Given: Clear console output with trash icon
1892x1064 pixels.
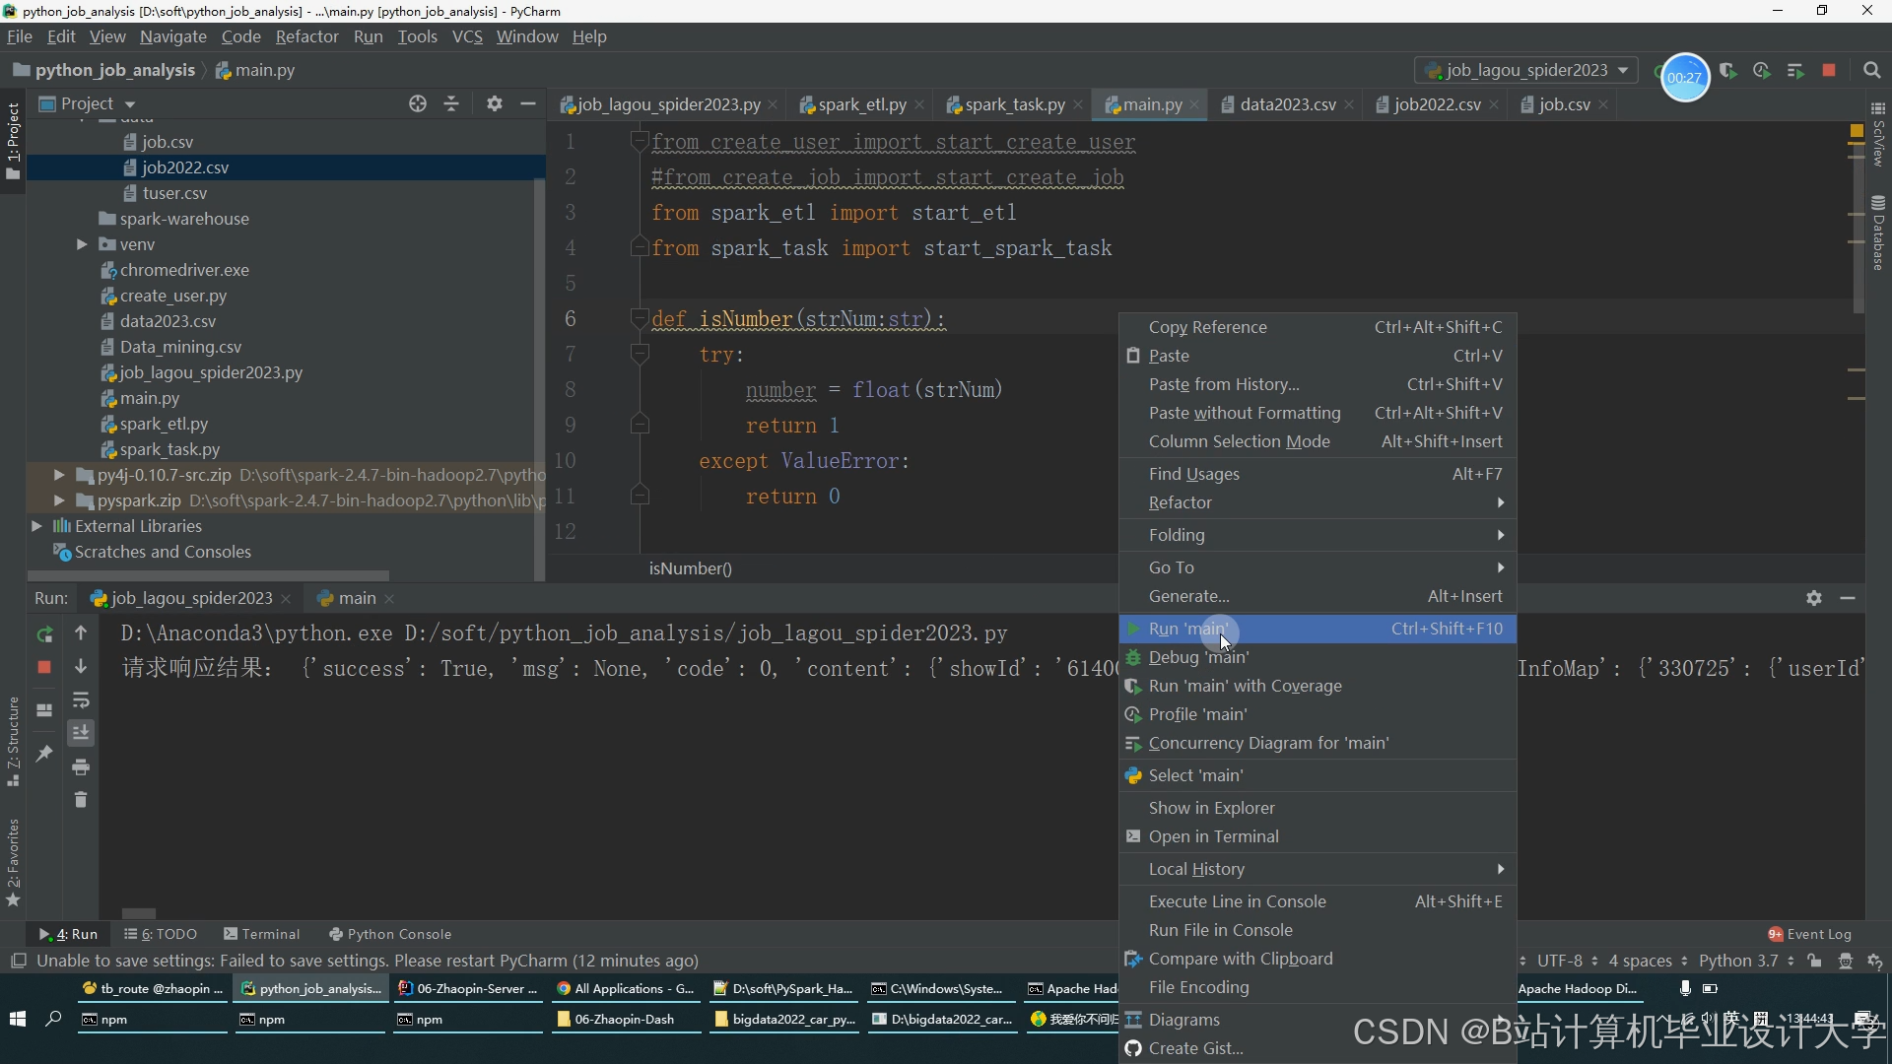Looking at the screenshot, I should (81, 799).
